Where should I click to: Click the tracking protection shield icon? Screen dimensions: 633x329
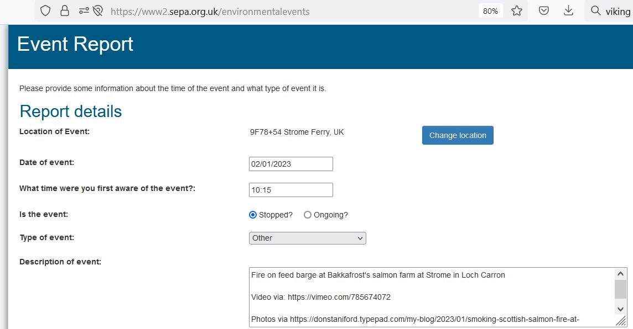pyautogui.click(x=45, y=11)
